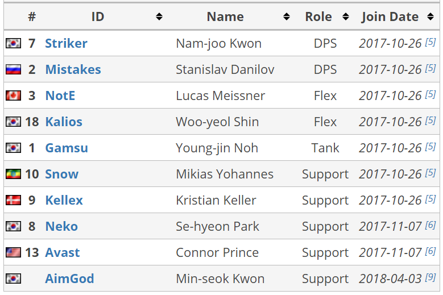
Task: Open AimGod player page
Action: tap(69, 279)
